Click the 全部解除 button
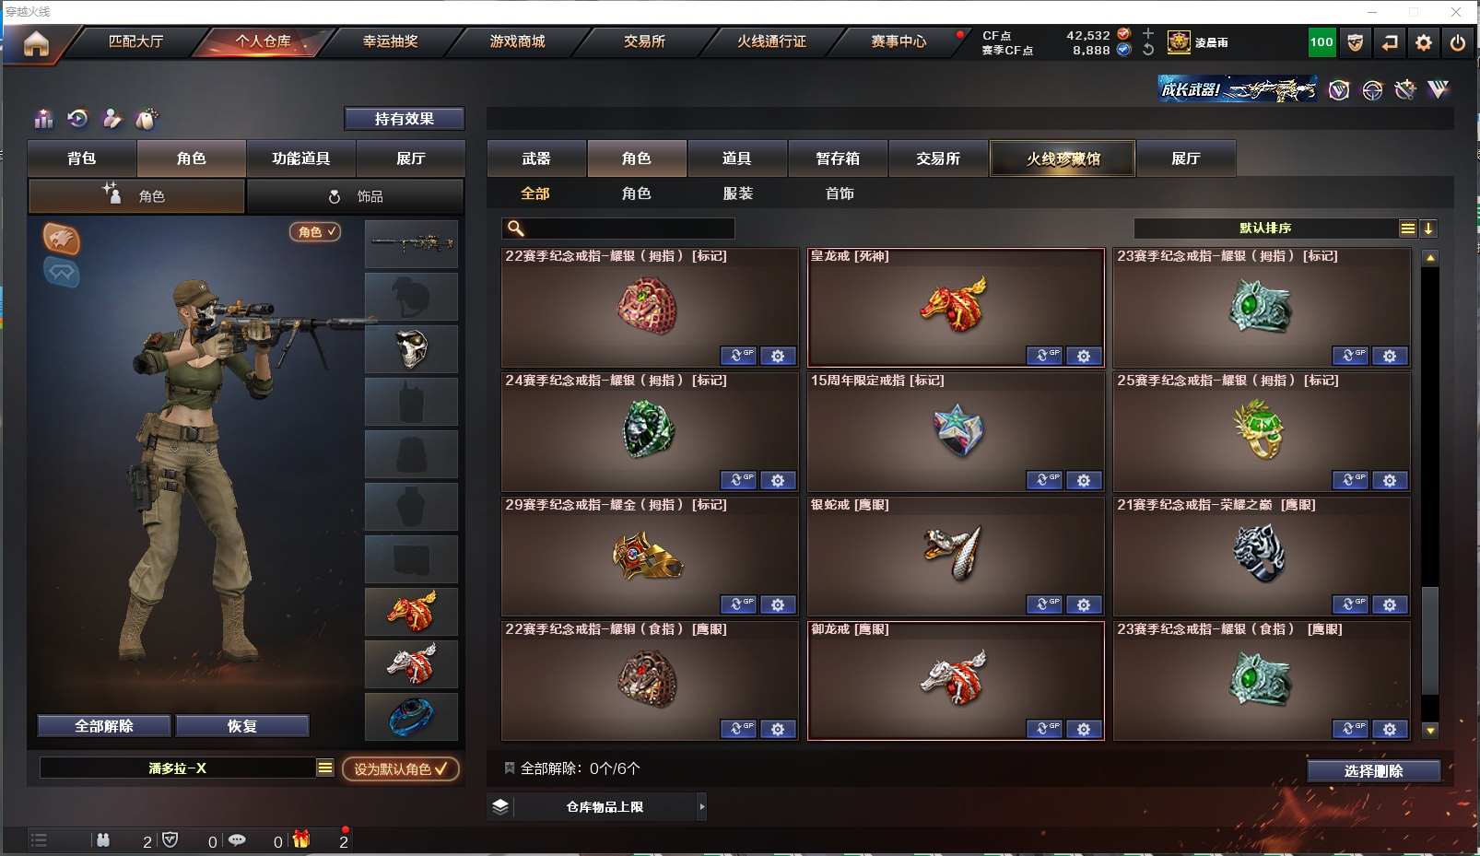Screen dimensions: 1480x856 pyautogui.click(x=104, y=726)
